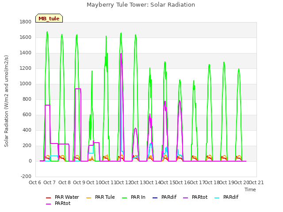Click the orange PAR Tule legend swatch
The image size is (283, 212).
(x=89, y=198)
